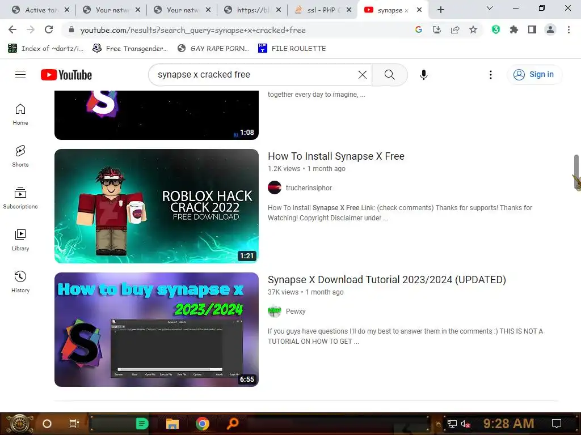Image resolution: width=581 pixels, height=435 pixels.
Task: Open Library in the sidebar
Action: pos(20,240)
